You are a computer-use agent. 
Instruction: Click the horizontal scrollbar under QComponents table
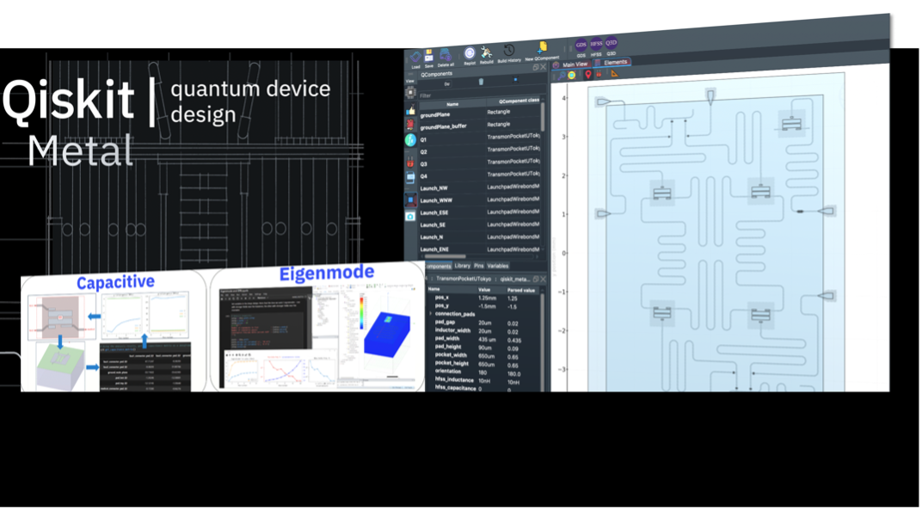pos(446,257)
